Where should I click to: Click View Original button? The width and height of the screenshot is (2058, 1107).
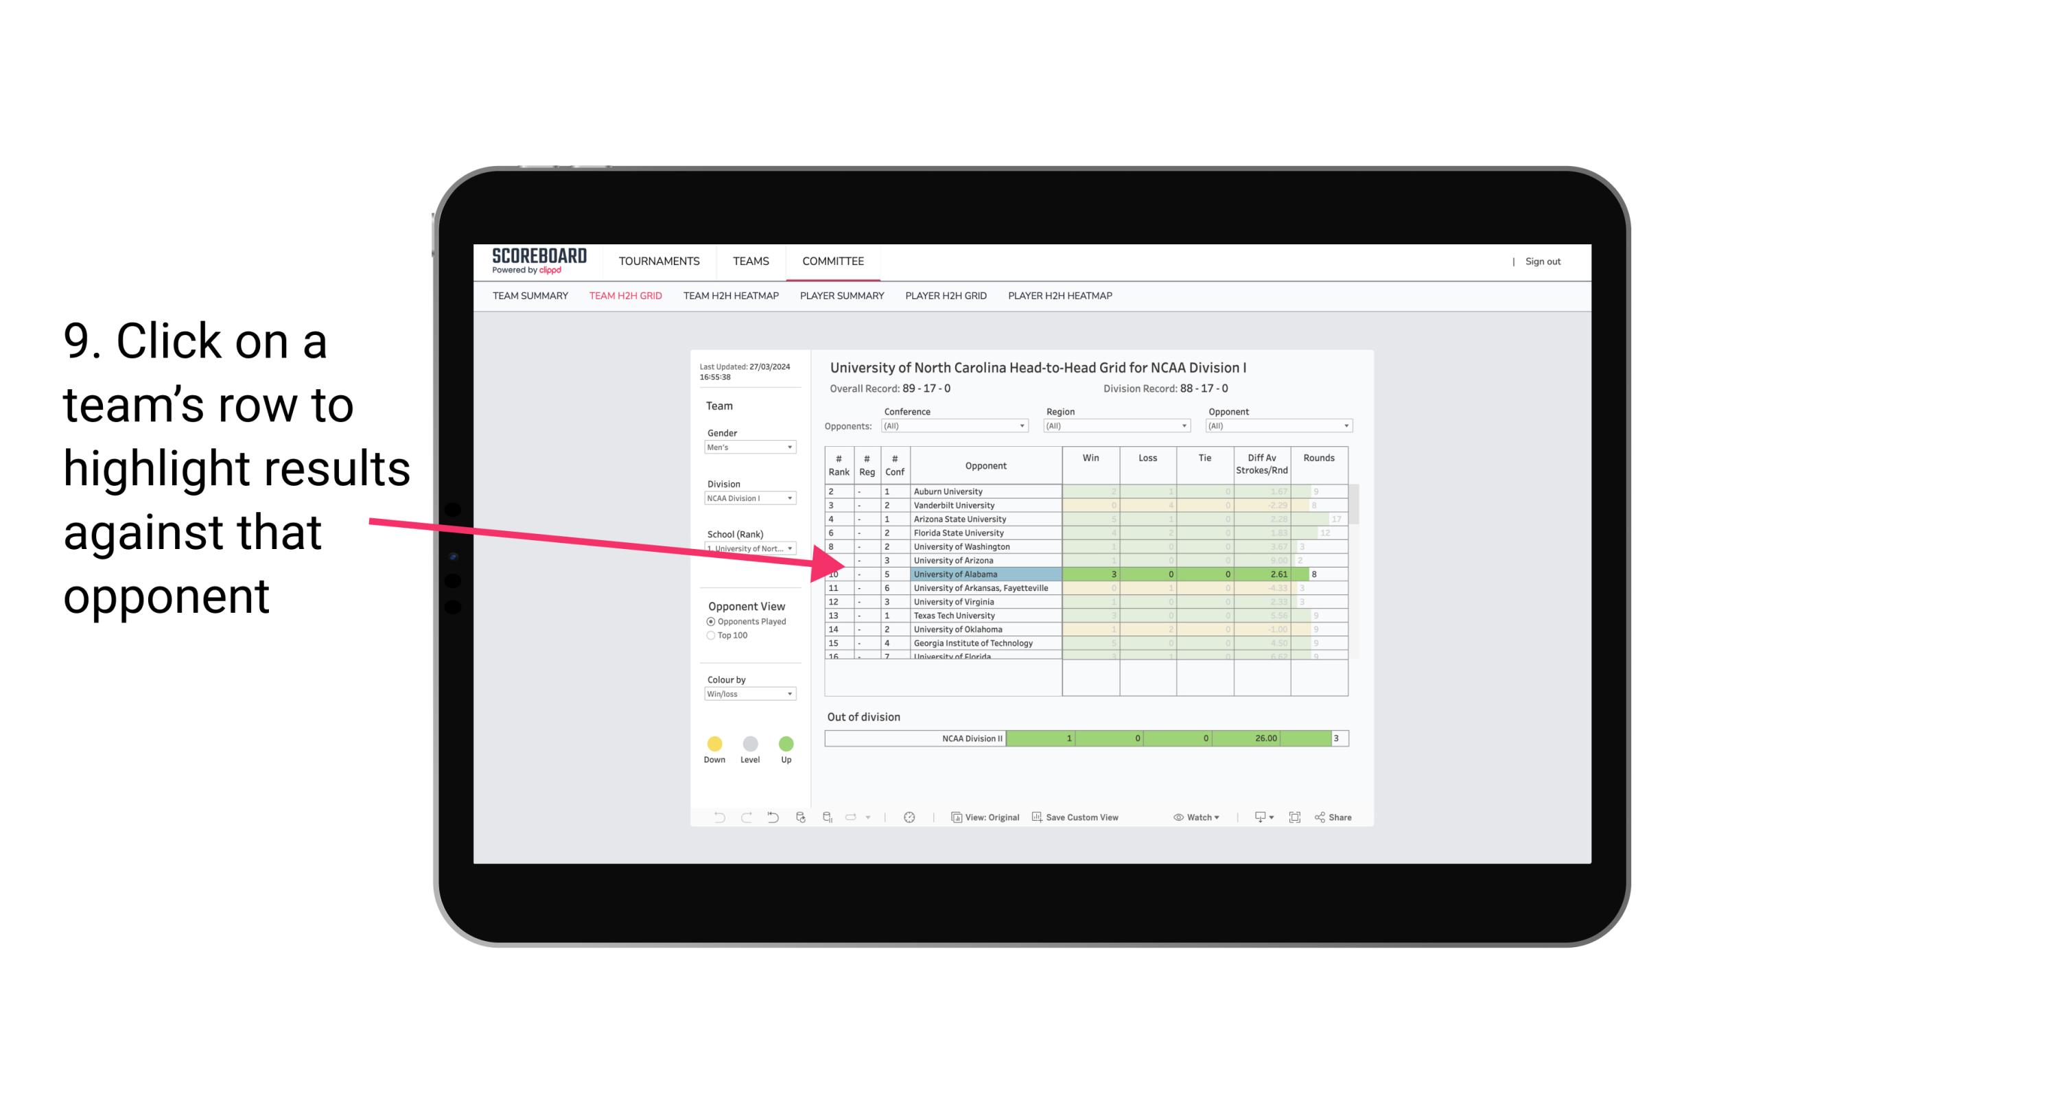pyautogui.click(x=984, y=818)
